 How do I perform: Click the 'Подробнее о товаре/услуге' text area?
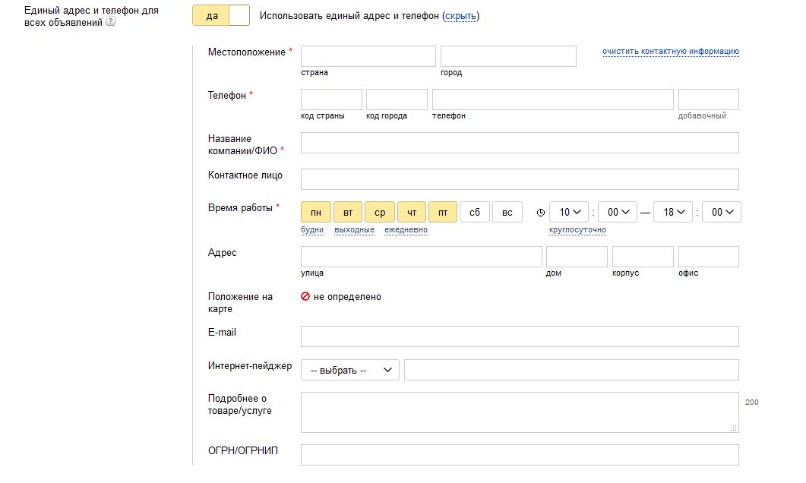pyautogui.click(x=520, y=412)
